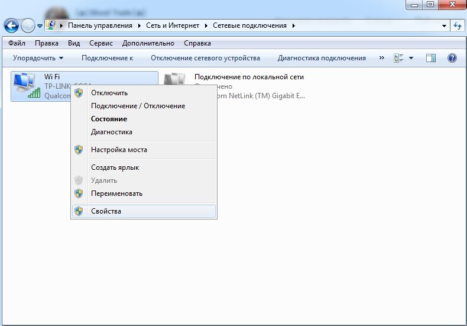This screenshot has width=467, height=326.
Task: Click the shield icon beside 'Переименовать'
Action: click(x=79, y=193)
